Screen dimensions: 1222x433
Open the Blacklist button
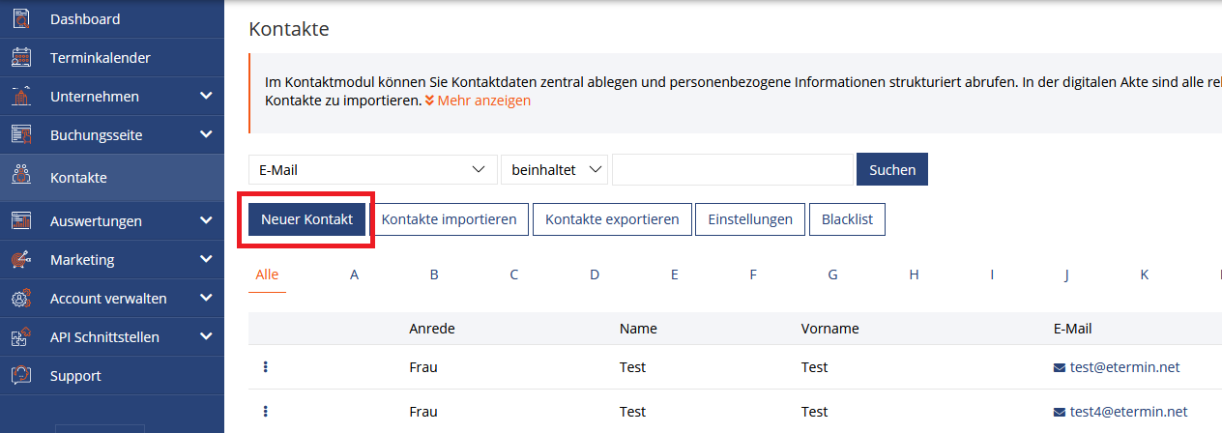(x=847, y=219)
